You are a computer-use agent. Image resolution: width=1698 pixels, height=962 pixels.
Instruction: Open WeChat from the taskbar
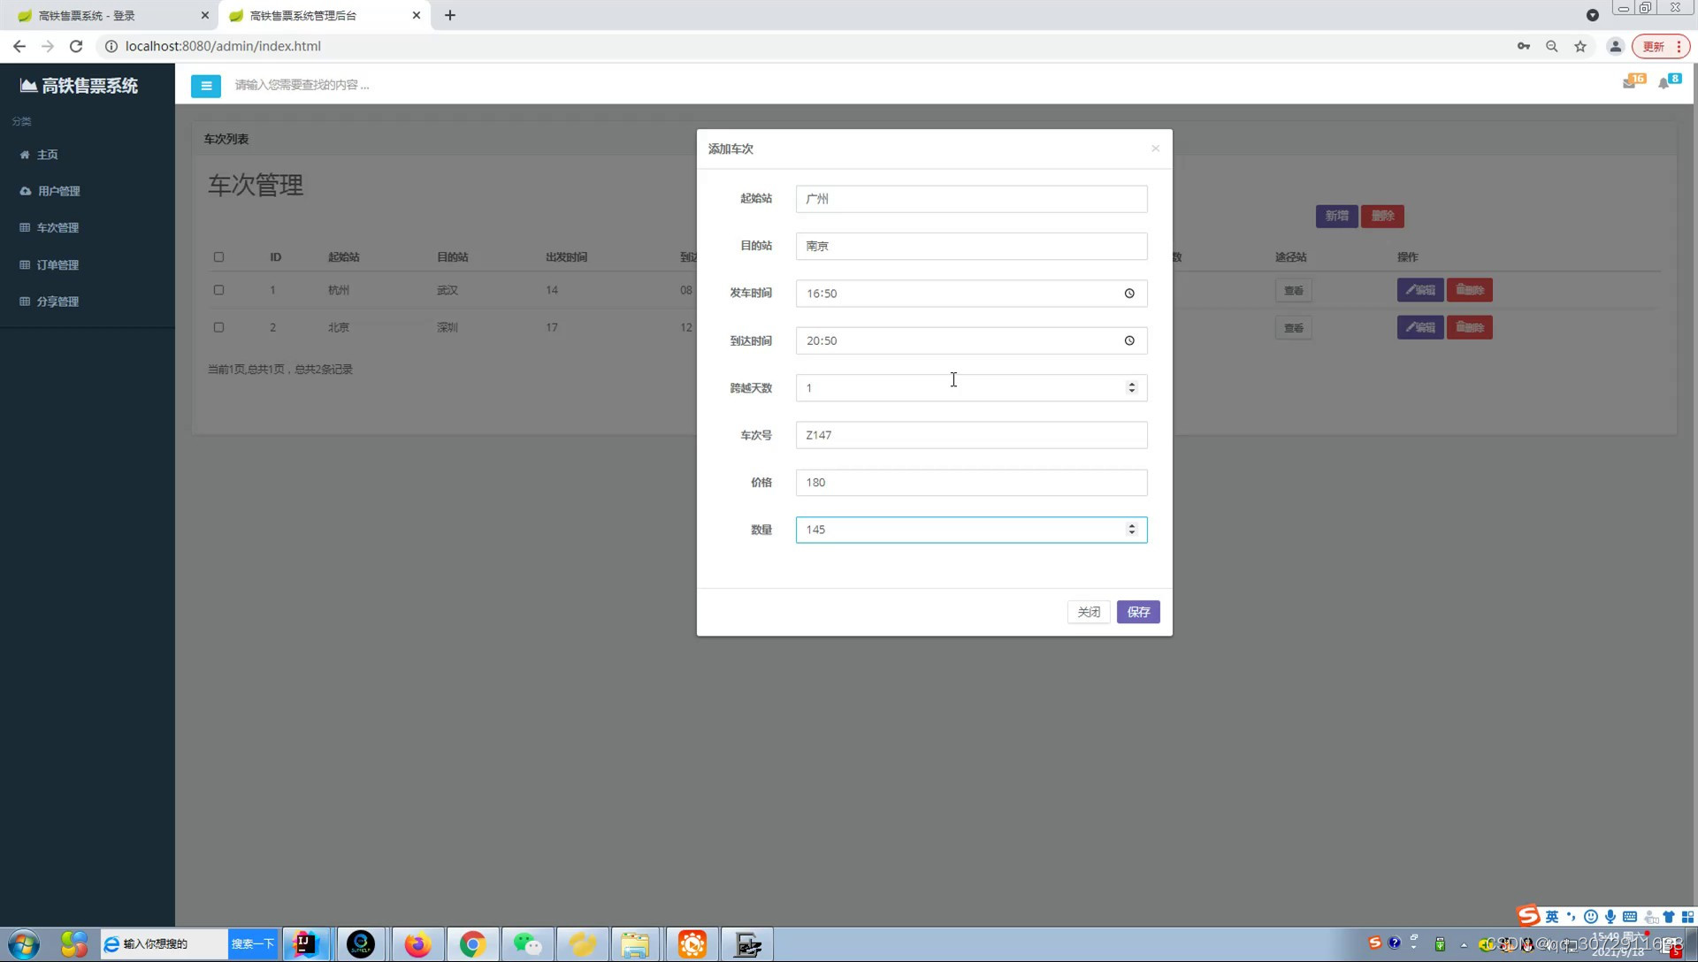[527, 944]
